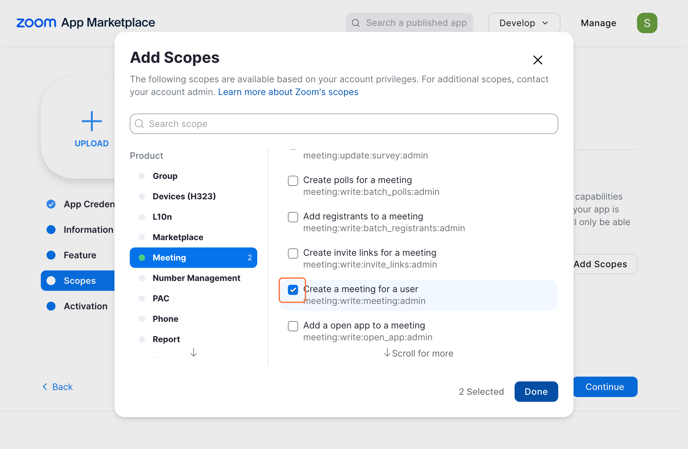688x449 pixels.
Task: Select the Group product
Action: pos(194,176)
